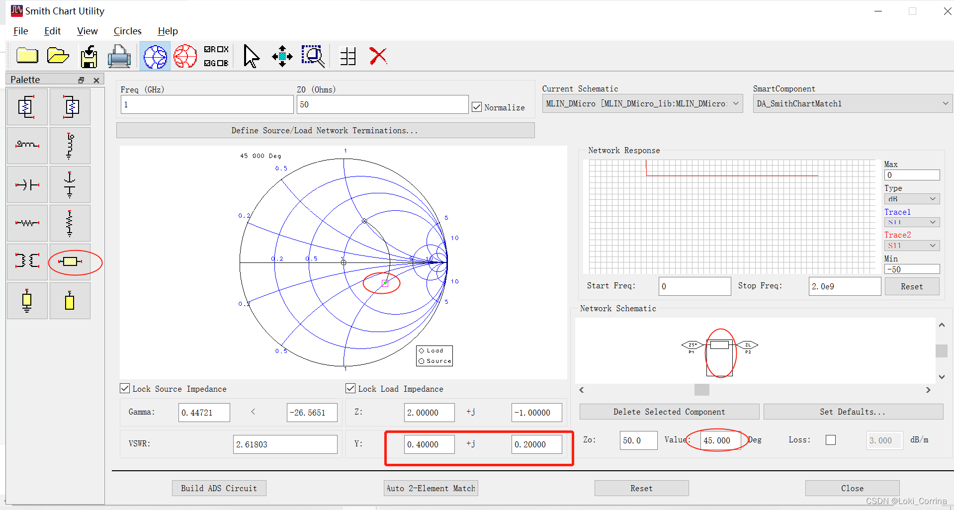954x510 pixels.
Task: Choose the arrow pointer tool
Action: point(251,56)
